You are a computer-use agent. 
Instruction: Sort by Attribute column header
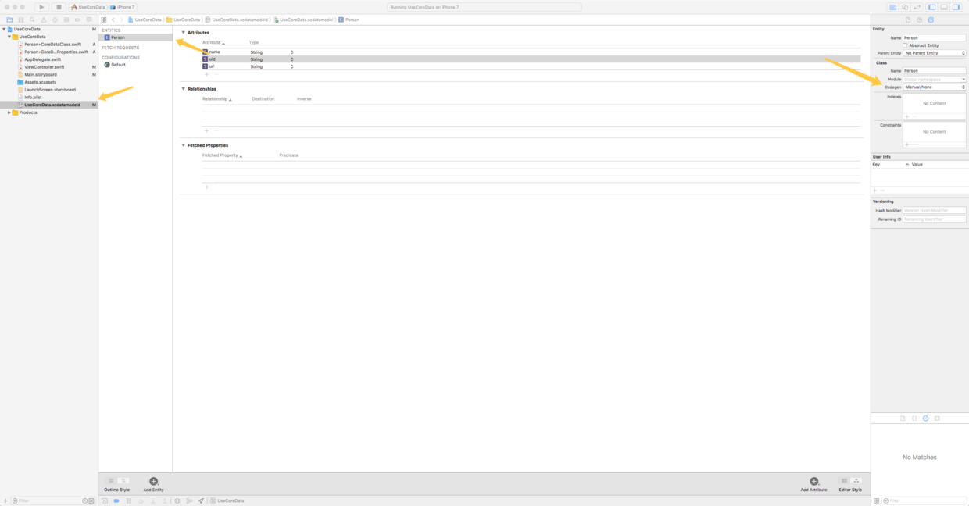(x=213, y=42)
